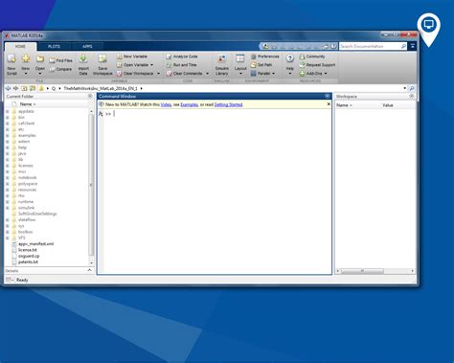Click Open Variable

[132, 65]
